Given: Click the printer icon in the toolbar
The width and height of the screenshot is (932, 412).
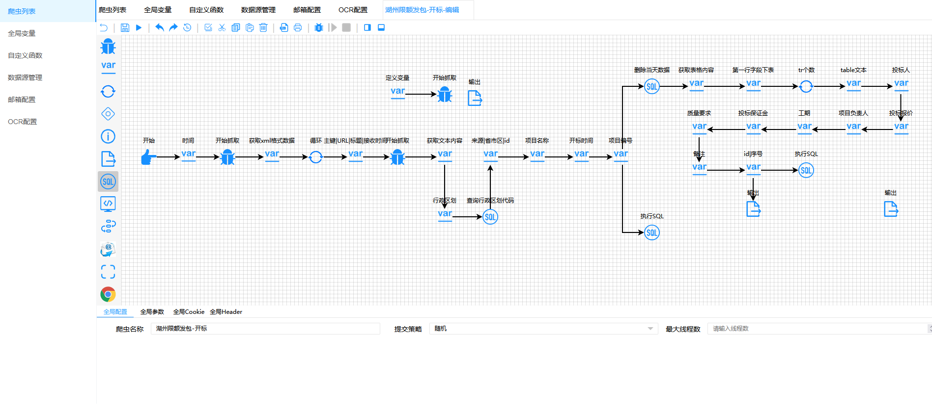Looking at the screenshot, I should pos(298,27).
